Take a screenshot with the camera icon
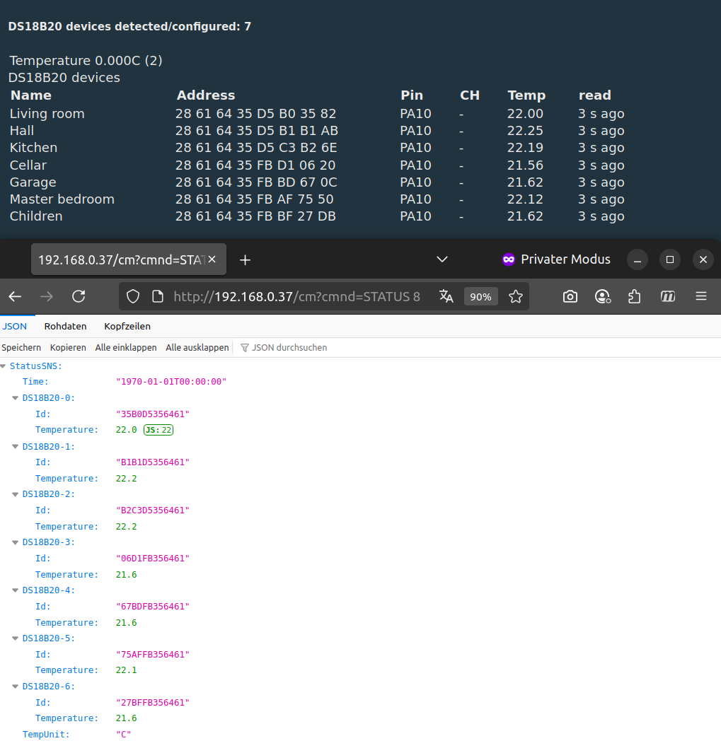This screenshot has width=721, height=753. 570,297
